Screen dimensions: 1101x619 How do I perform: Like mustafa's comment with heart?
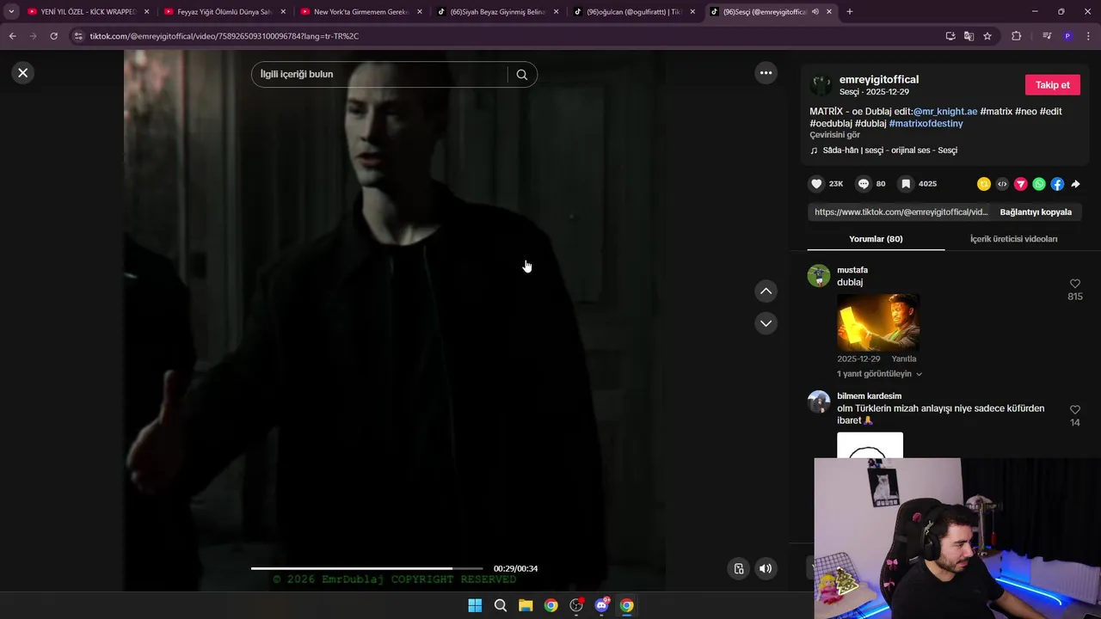click(x=1075, y=284)
